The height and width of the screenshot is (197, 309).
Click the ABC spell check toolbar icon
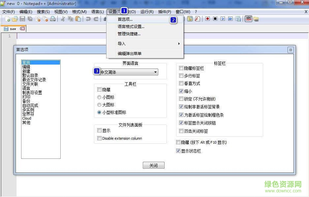(248, 19)
